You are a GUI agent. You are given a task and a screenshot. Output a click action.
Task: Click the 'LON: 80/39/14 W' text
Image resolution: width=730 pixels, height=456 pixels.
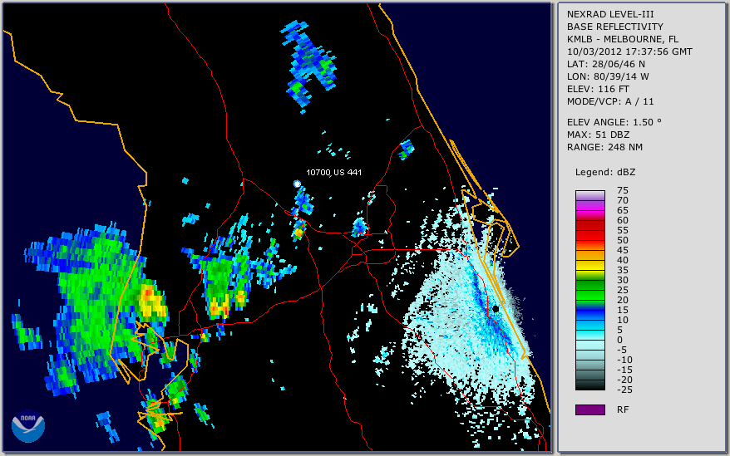(608, 76)
